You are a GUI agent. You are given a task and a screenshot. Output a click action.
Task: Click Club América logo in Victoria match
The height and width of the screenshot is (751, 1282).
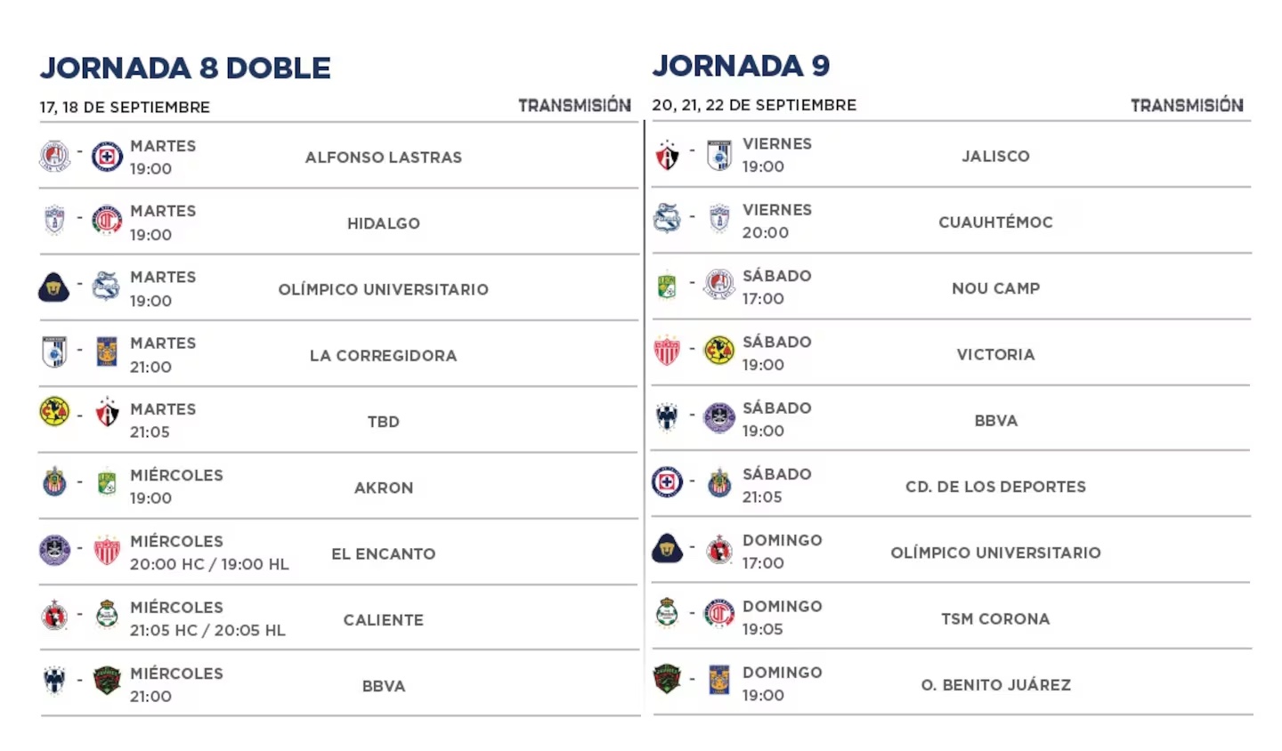(719, 351)
